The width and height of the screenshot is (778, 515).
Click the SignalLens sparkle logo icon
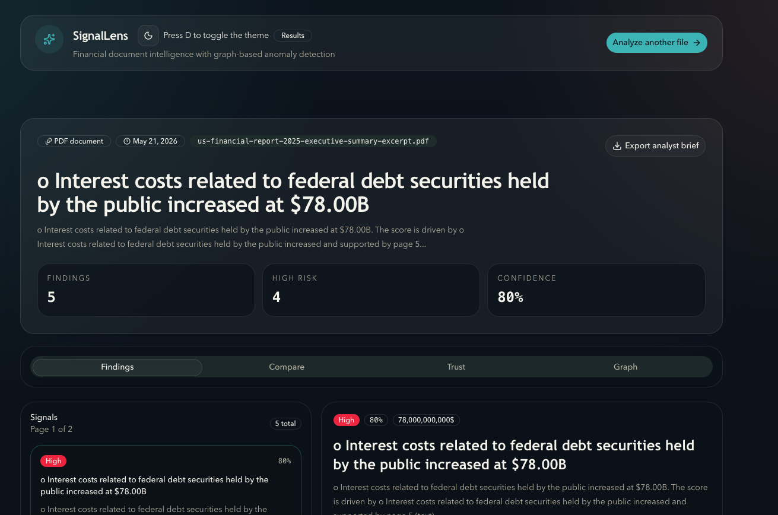[x=49, y=39]
